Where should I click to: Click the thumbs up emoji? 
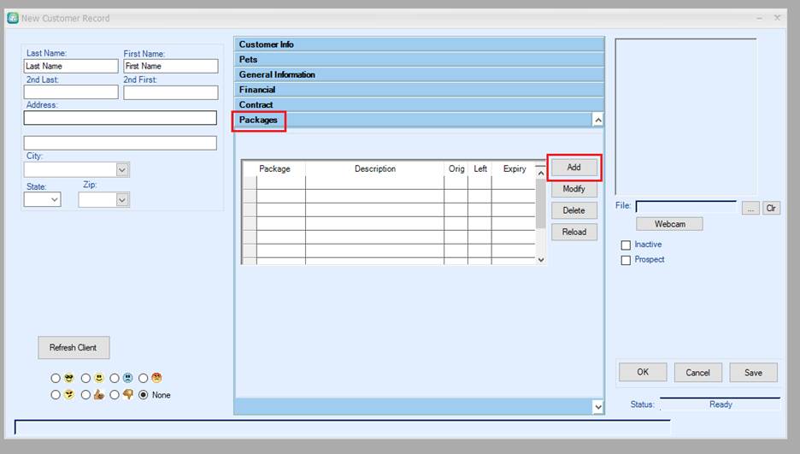coord(98,395)
